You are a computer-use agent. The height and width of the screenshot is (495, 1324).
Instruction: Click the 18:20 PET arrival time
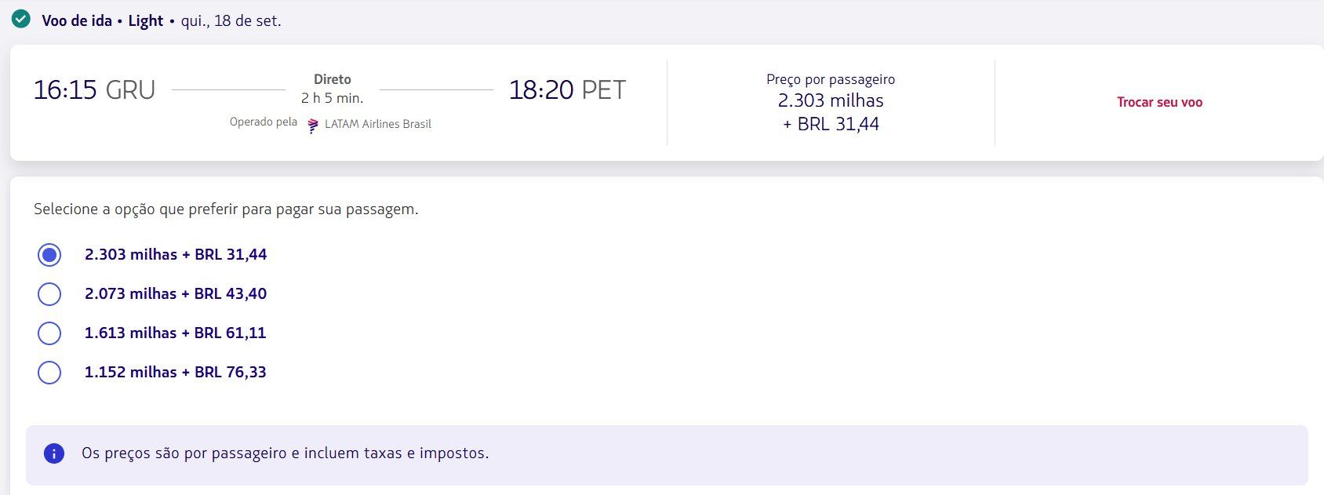(x=567, y=90)
